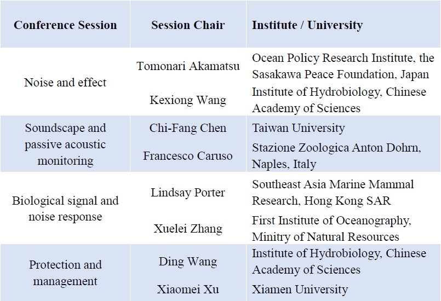Image resolution: width=441 pixels, height=301 pixels.
Task: Click the Session Chair column header
Action: [187, 25]
